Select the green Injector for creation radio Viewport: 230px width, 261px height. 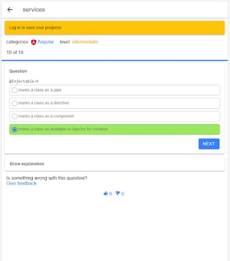click(x=15, y=129)
